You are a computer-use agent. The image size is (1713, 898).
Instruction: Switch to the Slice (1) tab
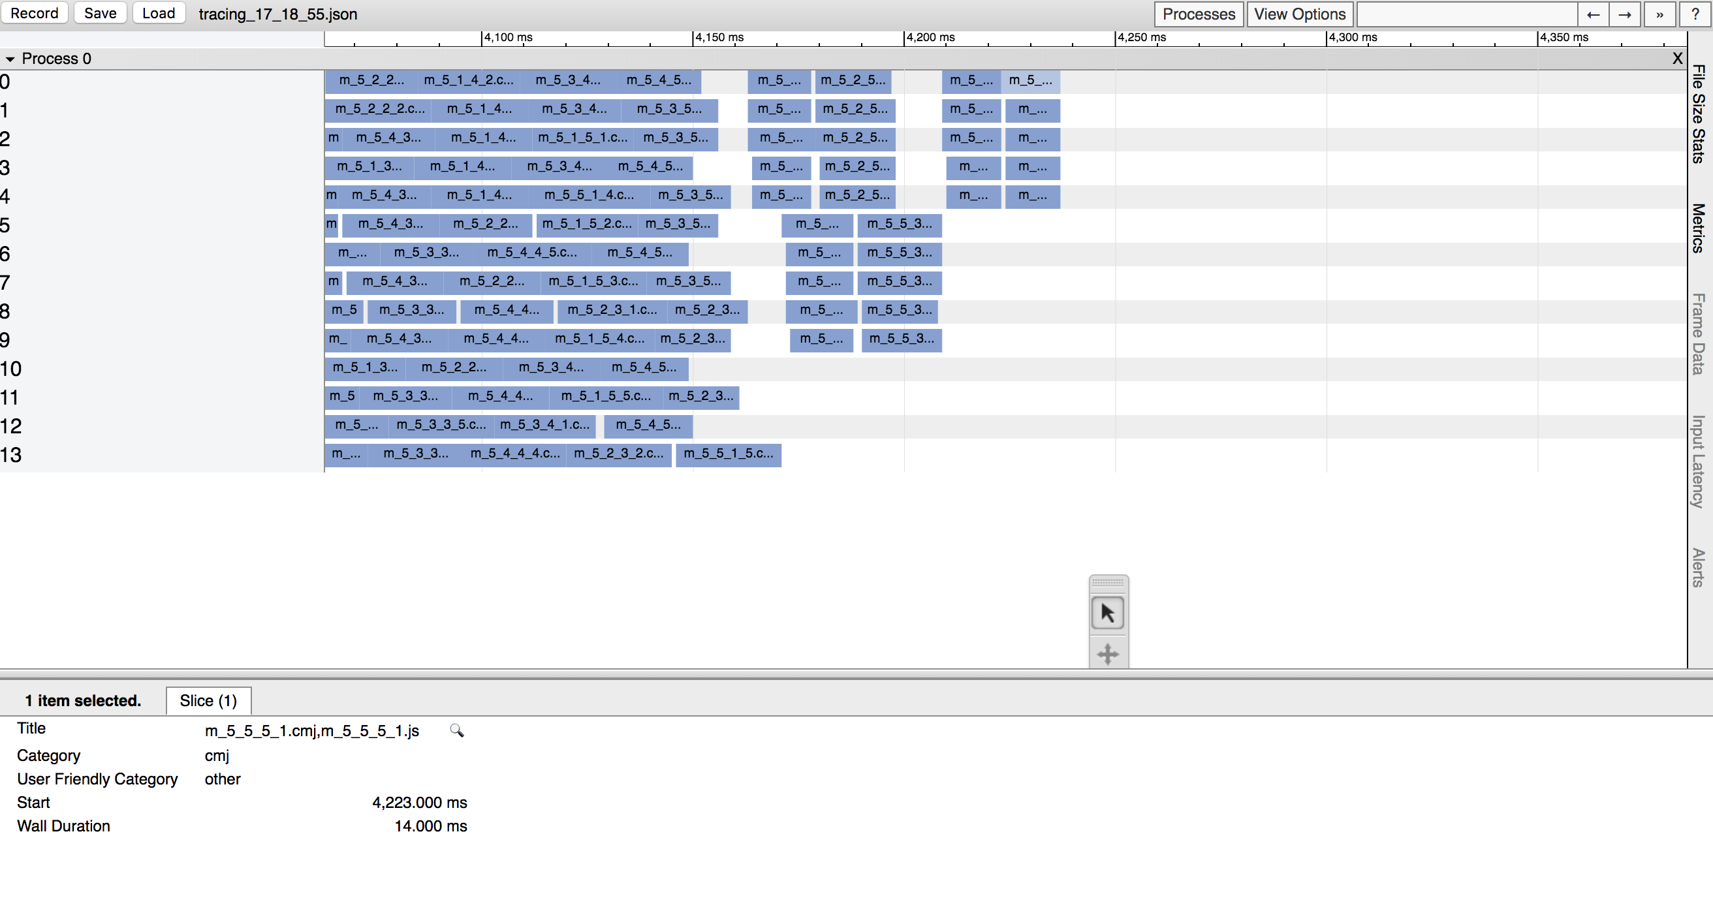[x=208, y=701]
